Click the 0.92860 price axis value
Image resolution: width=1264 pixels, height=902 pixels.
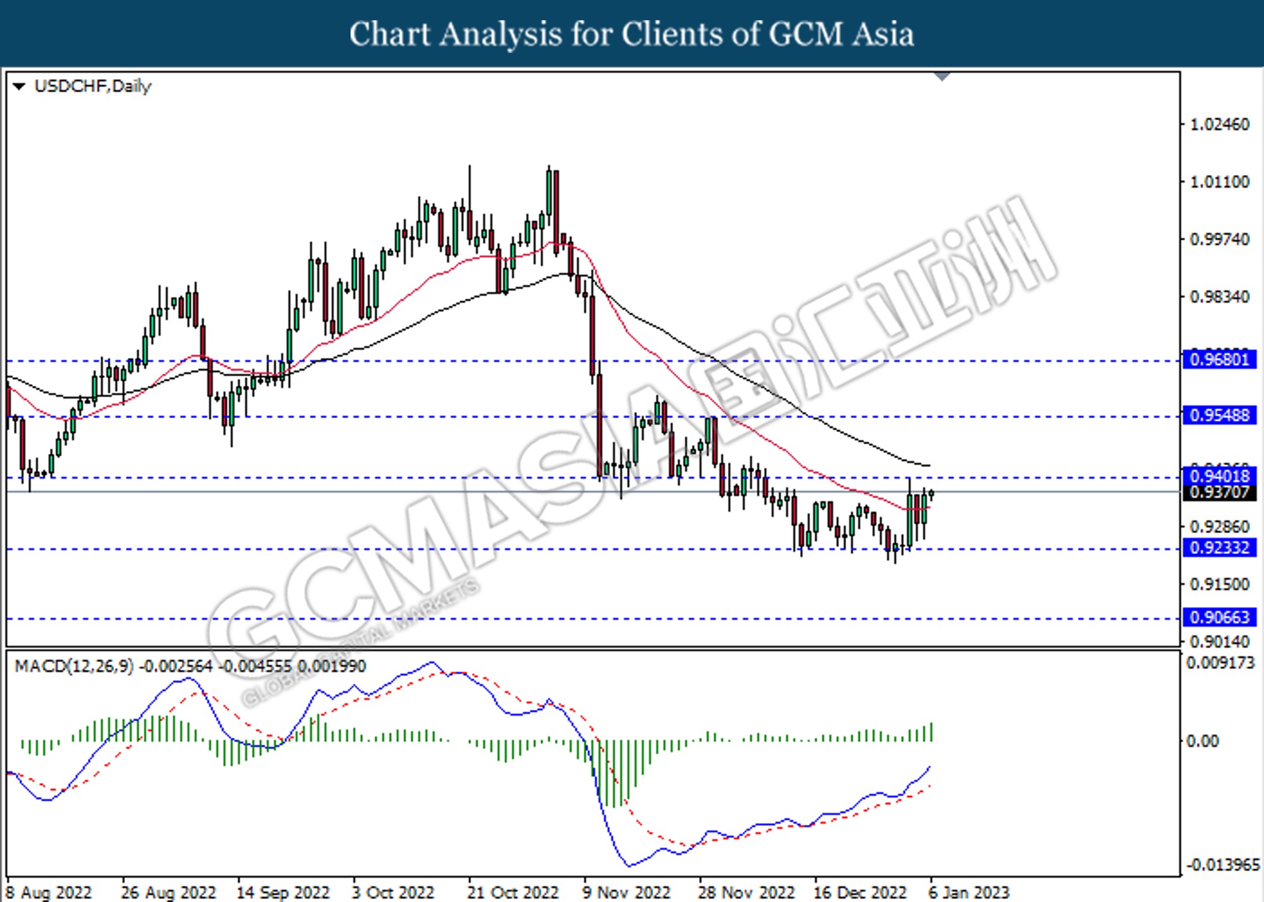click(1220, 527)
